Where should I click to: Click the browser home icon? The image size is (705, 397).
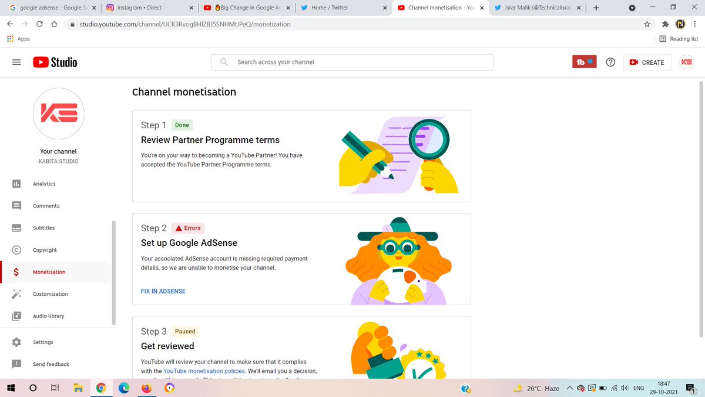pos(54,24)
